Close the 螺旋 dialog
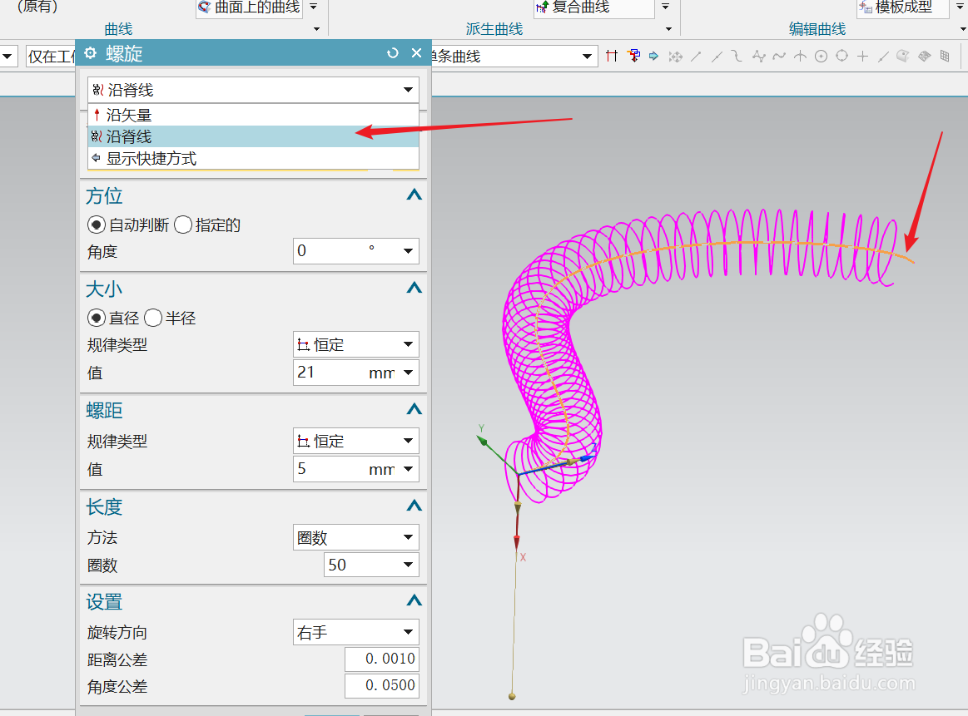This screenshot has width=968, height=716. click(x=417, y=53)
